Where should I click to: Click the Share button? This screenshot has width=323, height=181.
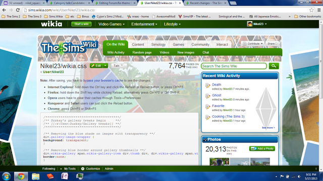(273, 44)
